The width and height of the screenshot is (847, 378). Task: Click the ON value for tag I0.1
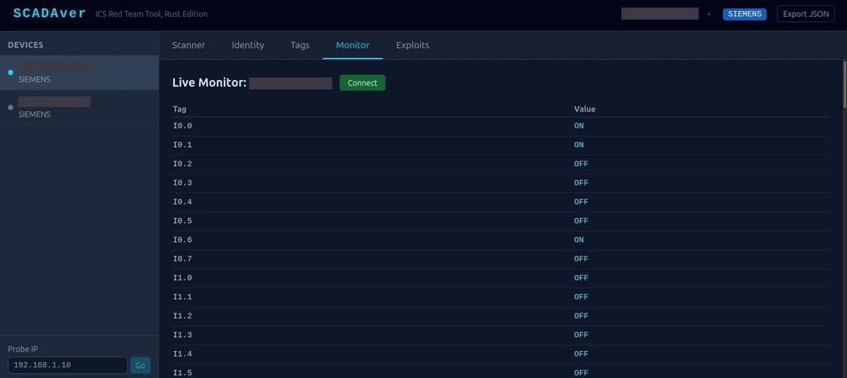[579, 145]
